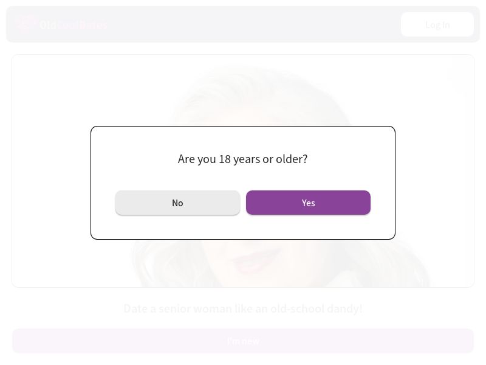This screenshot has width=486, height=365.
Task: Click the OldCoolDates heart logo icon
Action: 26,24
